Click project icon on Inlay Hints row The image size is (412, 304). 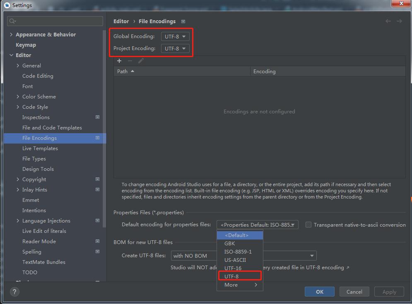[97, 189]
